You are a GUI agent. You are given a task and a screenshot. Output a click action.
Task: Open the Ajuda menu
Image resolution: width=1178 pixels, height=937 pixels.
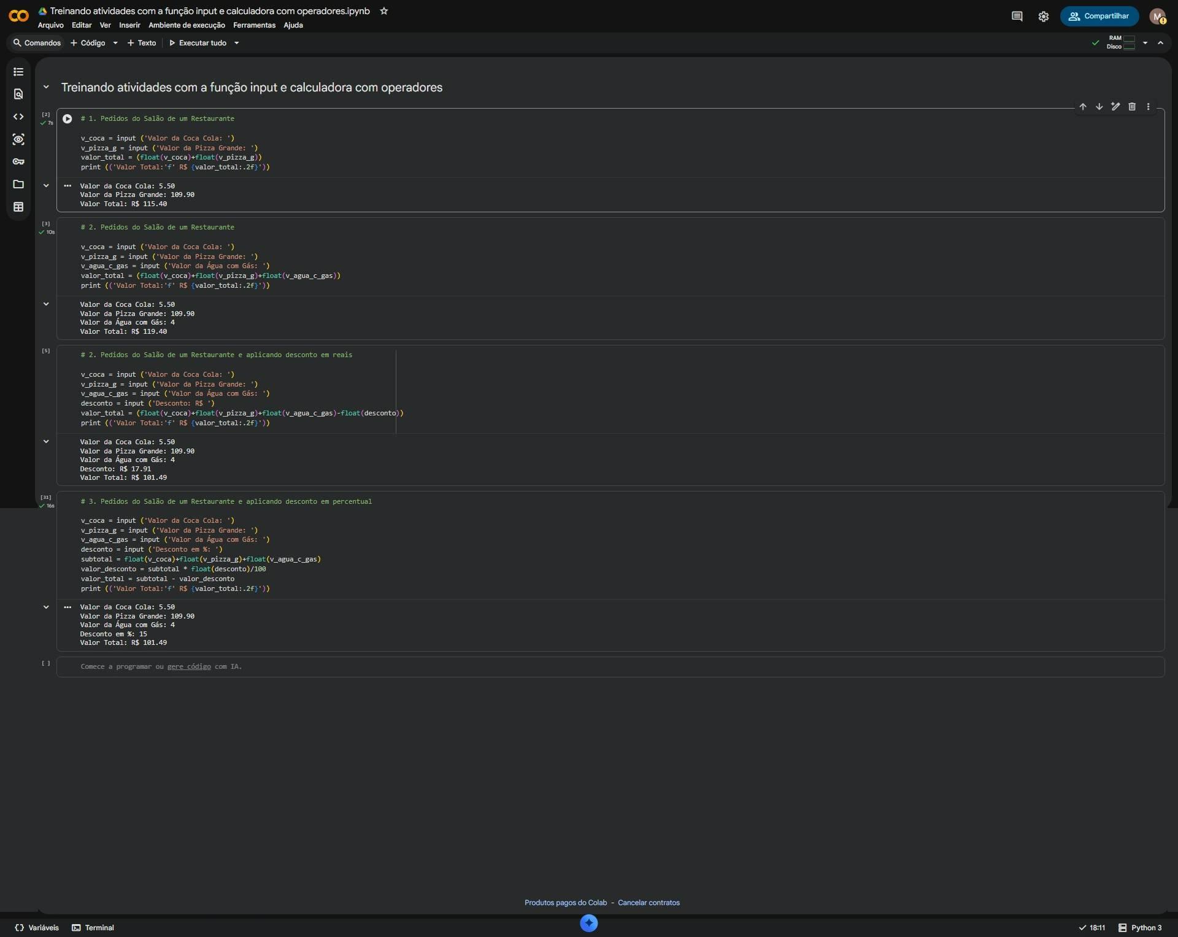(293, 25)
